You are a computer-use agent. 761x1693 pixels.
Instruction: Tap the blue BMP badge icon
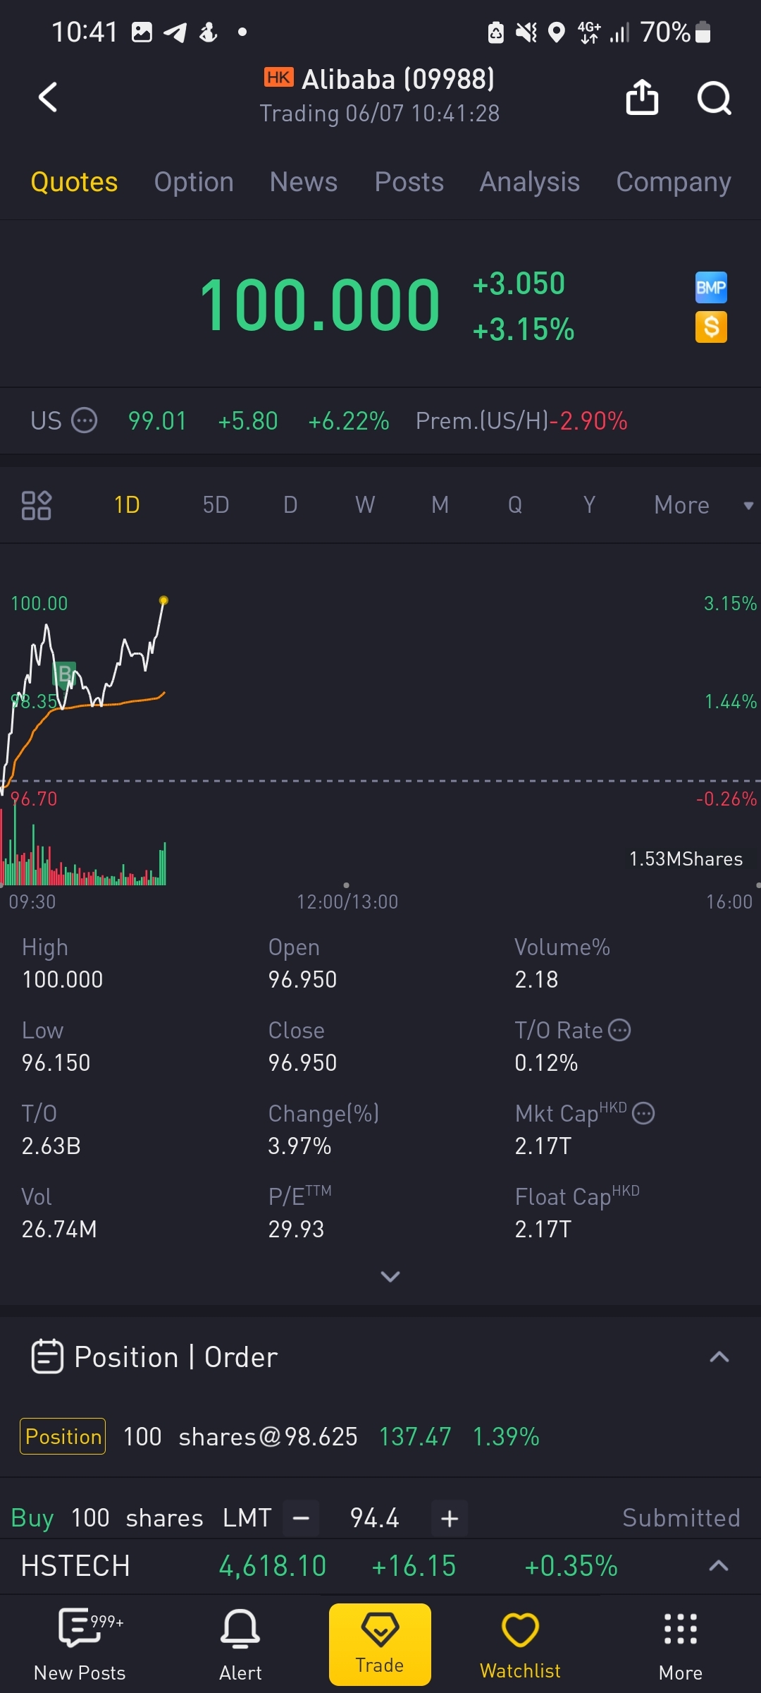tap(711, 287)
